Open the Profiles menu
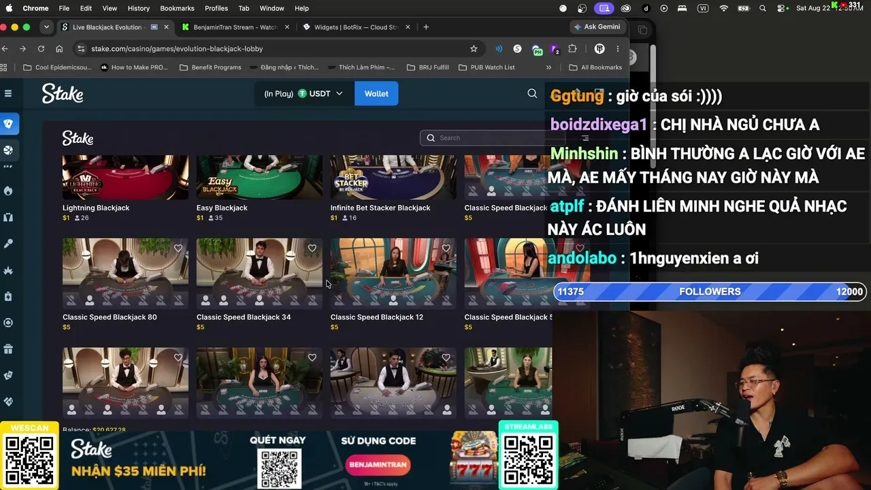Image resolution: width=871 pixels, height=490 pixels. click(216, 8)
